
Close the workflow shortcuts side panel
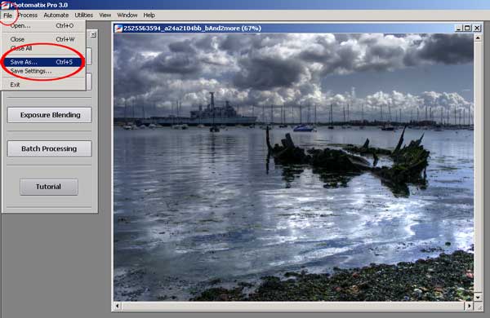click(x=93, y=34)
